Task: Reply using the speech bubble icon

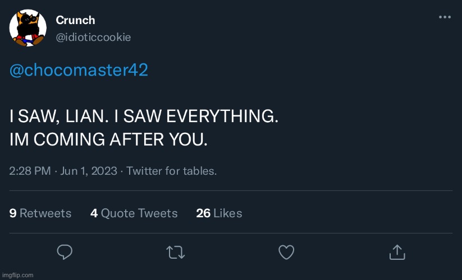Action: tap(65, 253)
